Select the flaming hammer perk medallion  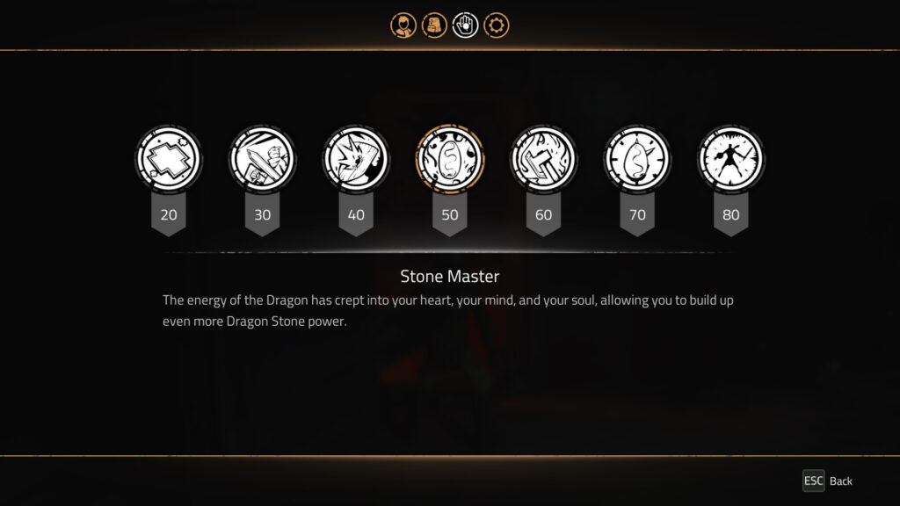click(543, 158)
